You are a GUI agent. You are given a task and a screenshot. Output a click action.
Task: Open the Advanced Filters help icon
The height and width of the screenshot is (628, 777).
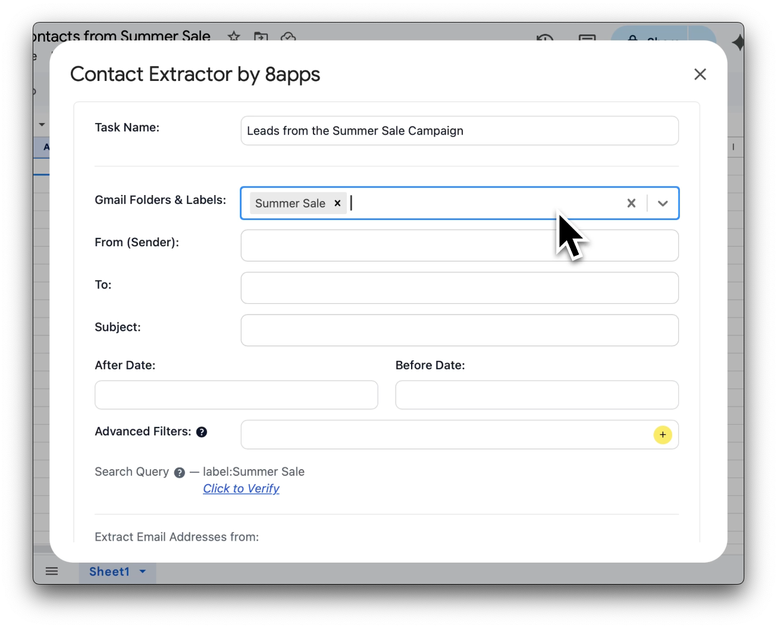[202, 432]
